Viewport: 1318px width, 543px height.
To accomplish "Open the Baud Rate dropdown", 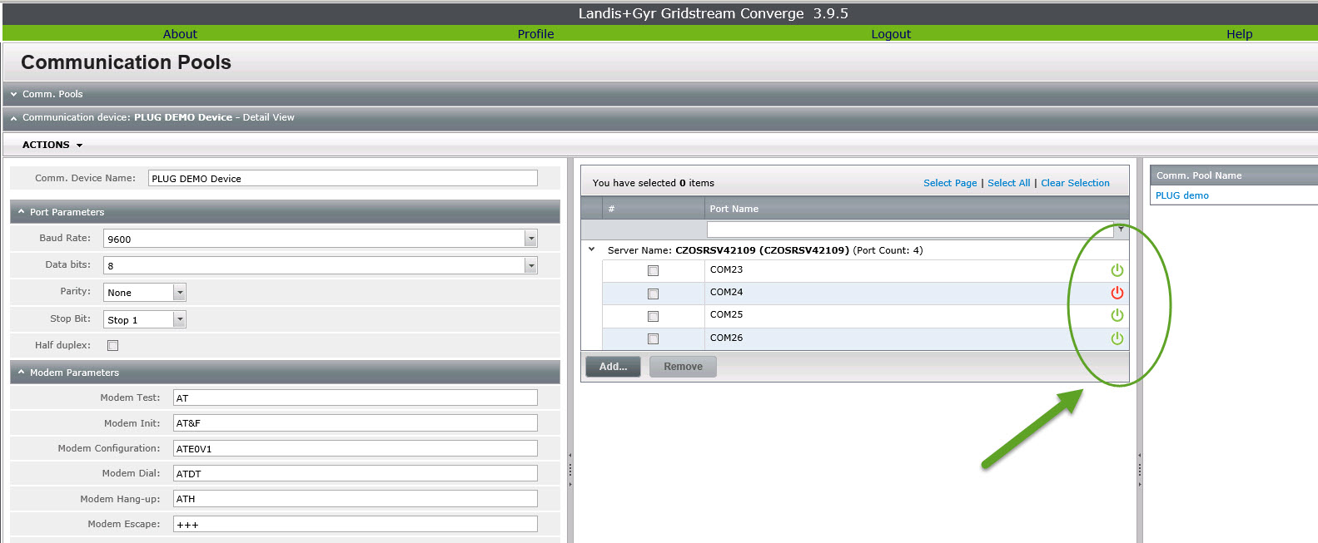I will click(530, 239).
